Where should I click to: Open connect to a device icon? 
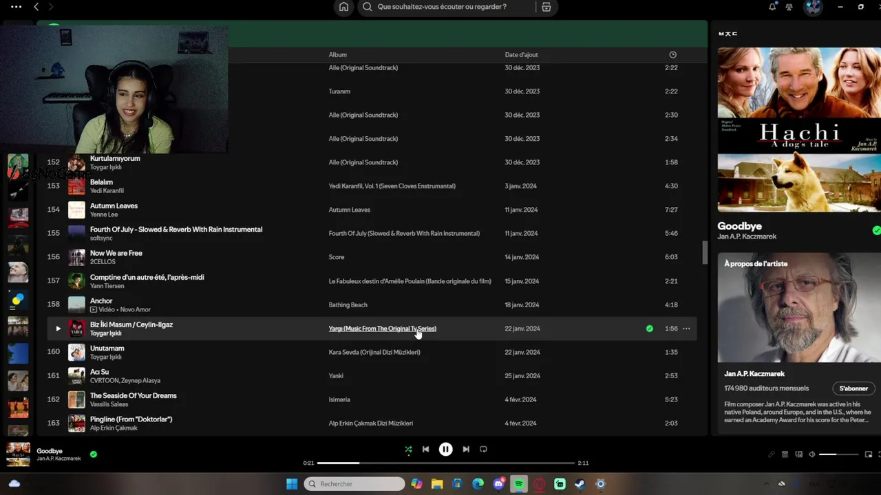798,454
